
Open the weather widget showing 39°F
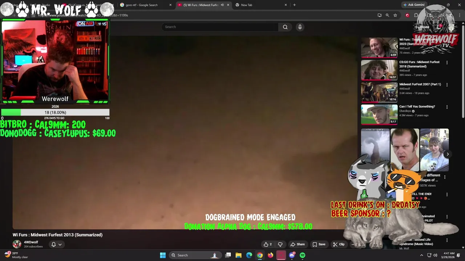point(16,255)
